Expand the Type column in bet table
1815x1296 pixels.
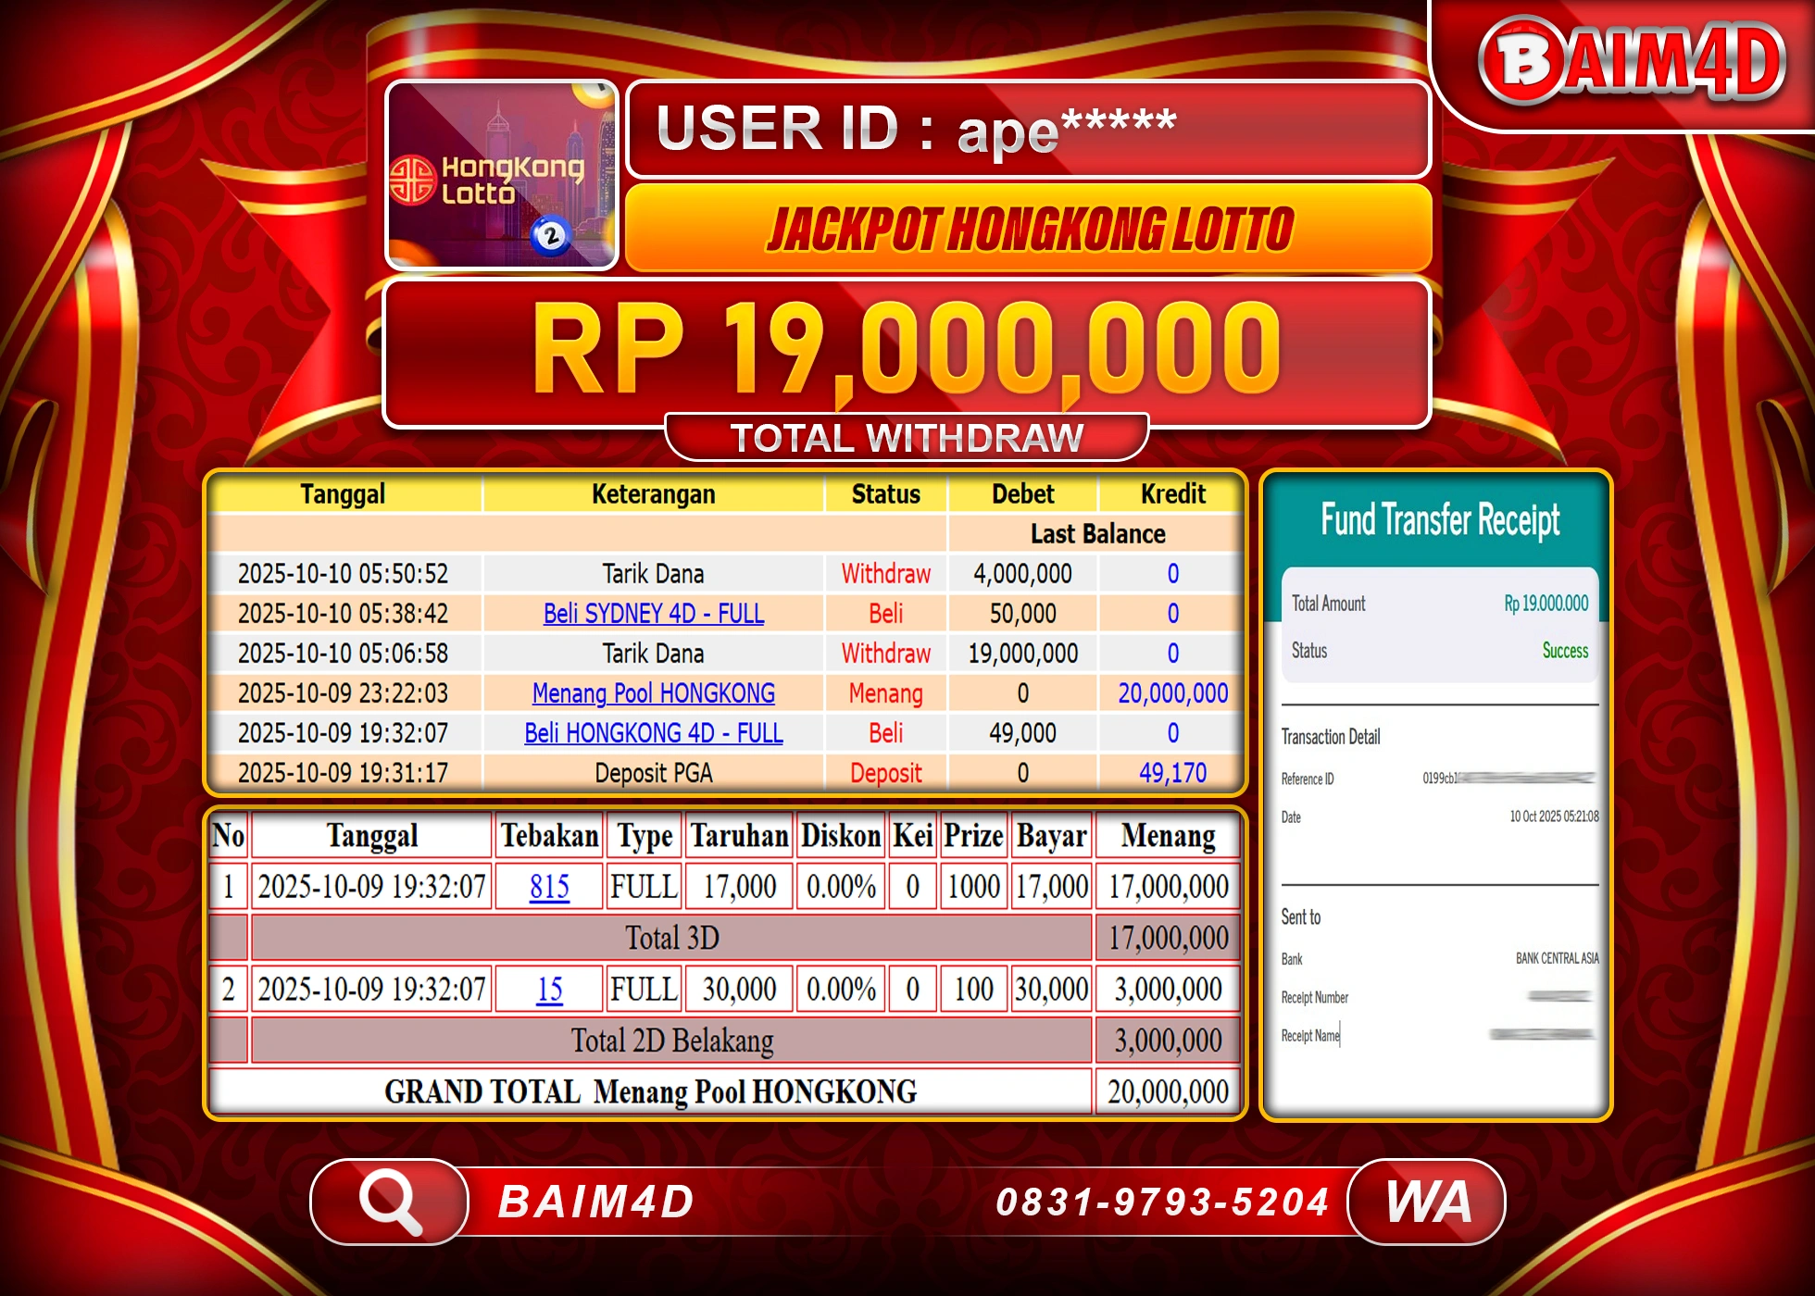(645, 835)
